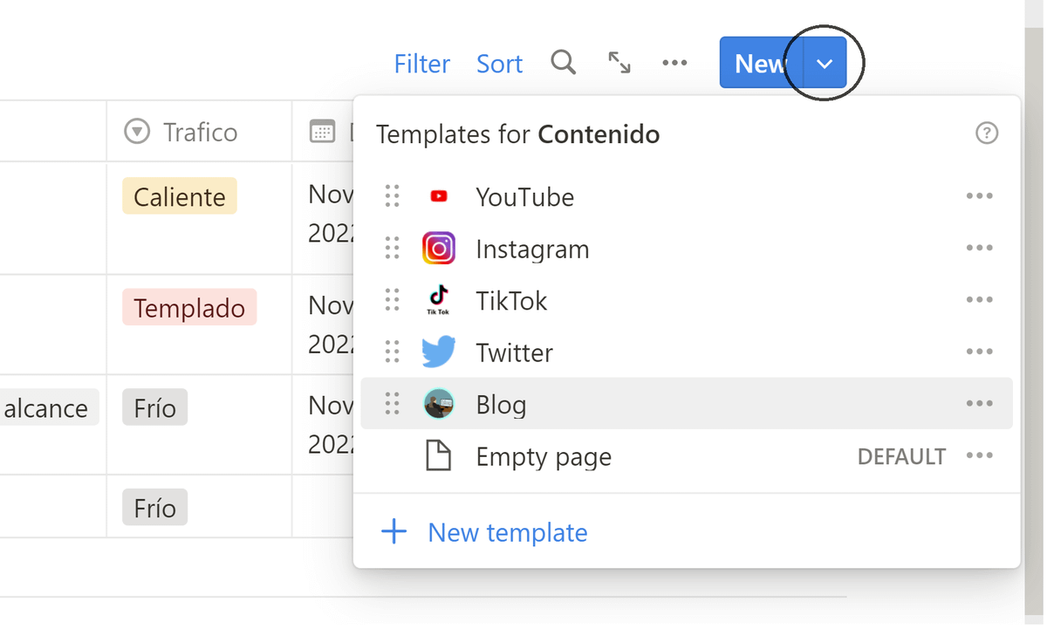The width and height of the screenshot is (1047, 636).
Task: Click the help question mark icon
Action: point(987,133)
